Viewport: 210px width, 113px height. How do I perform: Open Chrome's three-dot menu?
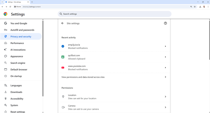208,7
